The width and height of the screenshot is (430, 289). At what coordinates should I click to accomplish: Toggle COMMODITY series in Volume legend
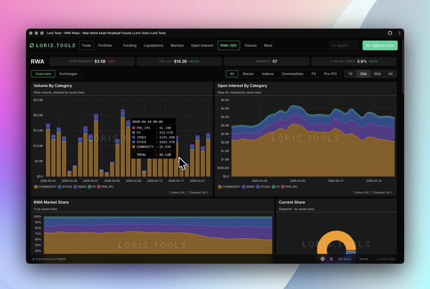45,187
